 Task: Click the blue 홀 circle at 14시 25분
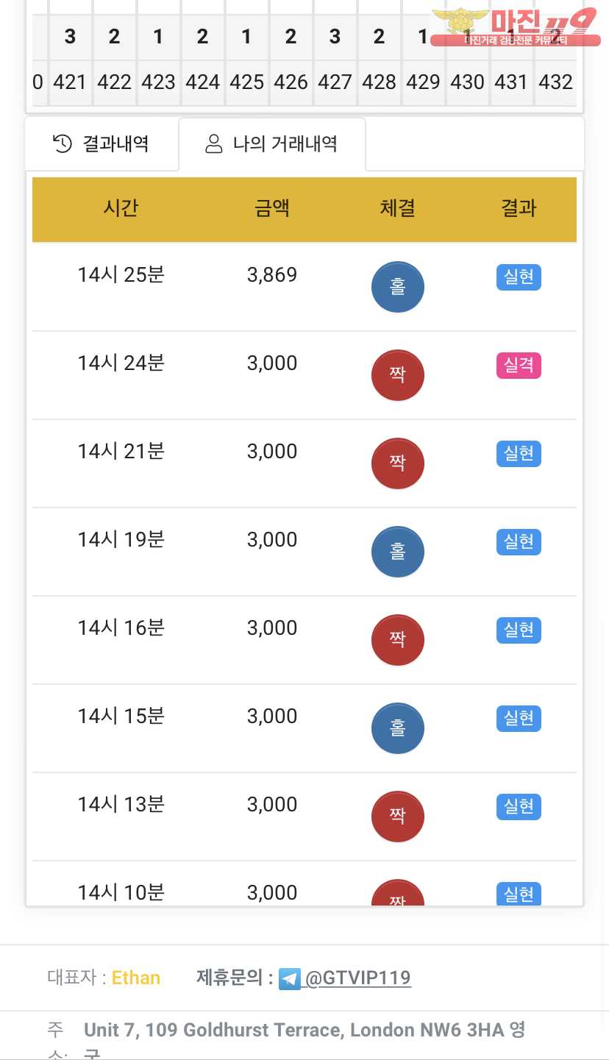tap(397, 287)
